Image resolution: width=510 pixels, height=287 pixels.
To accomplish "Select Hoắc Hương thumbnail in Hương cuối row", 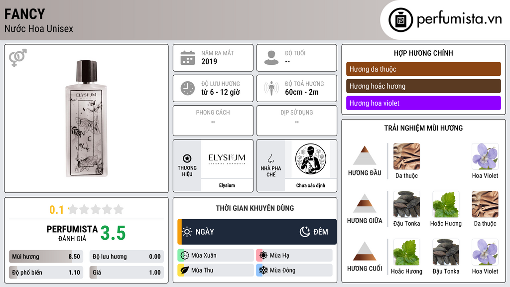I will pyautogui.click(x=406, y=252).
